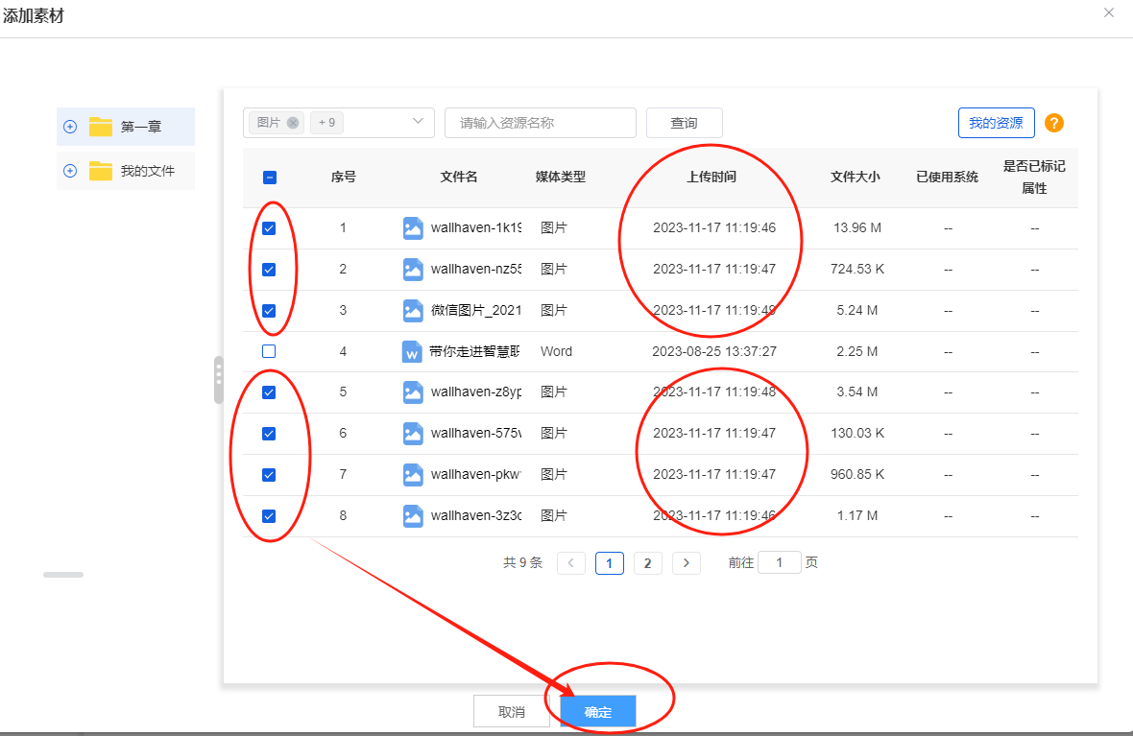Remove the 图片 filter tag
This screenshot has height=736, width=1133.
pyautogui.click(x=293, y=123)
